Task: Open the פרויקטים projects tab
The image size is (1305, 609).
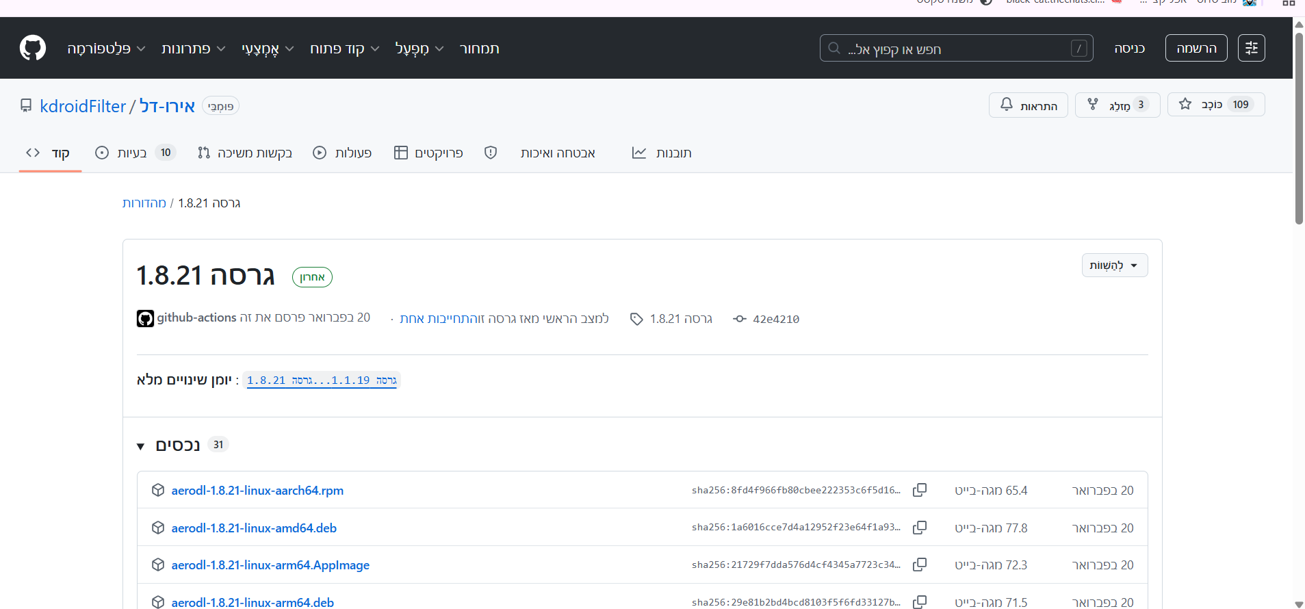Action: click(x=428, y=153)
